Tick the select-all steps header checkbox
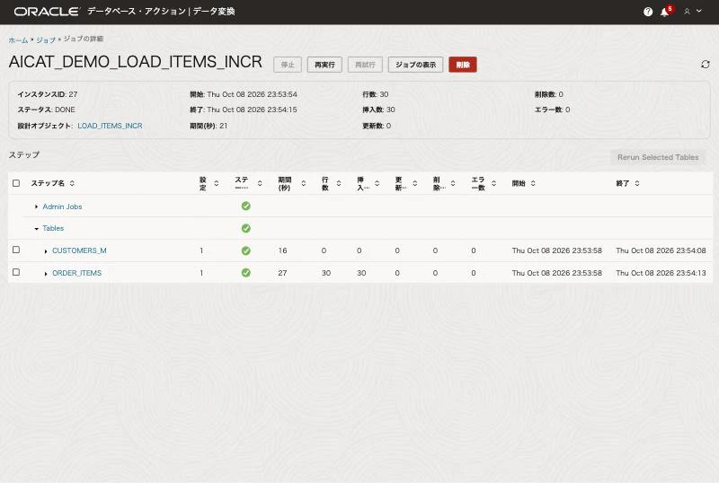 click(16, 183)
